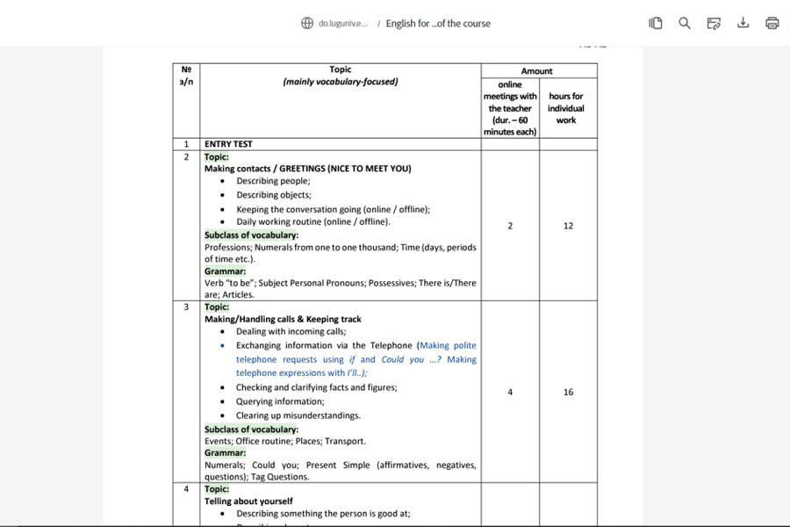Click the 'hours for individual work' header

tap(566, 108)
